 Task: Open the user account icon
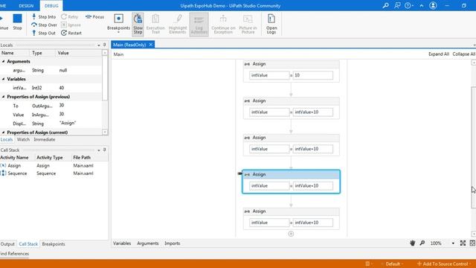point(433,5)
